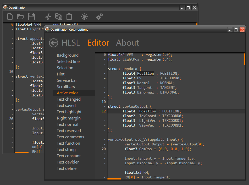The image size is (249, 185).
Task: Click 'TEXCOORD1;' in the preview code
Action: click(173, 121)
